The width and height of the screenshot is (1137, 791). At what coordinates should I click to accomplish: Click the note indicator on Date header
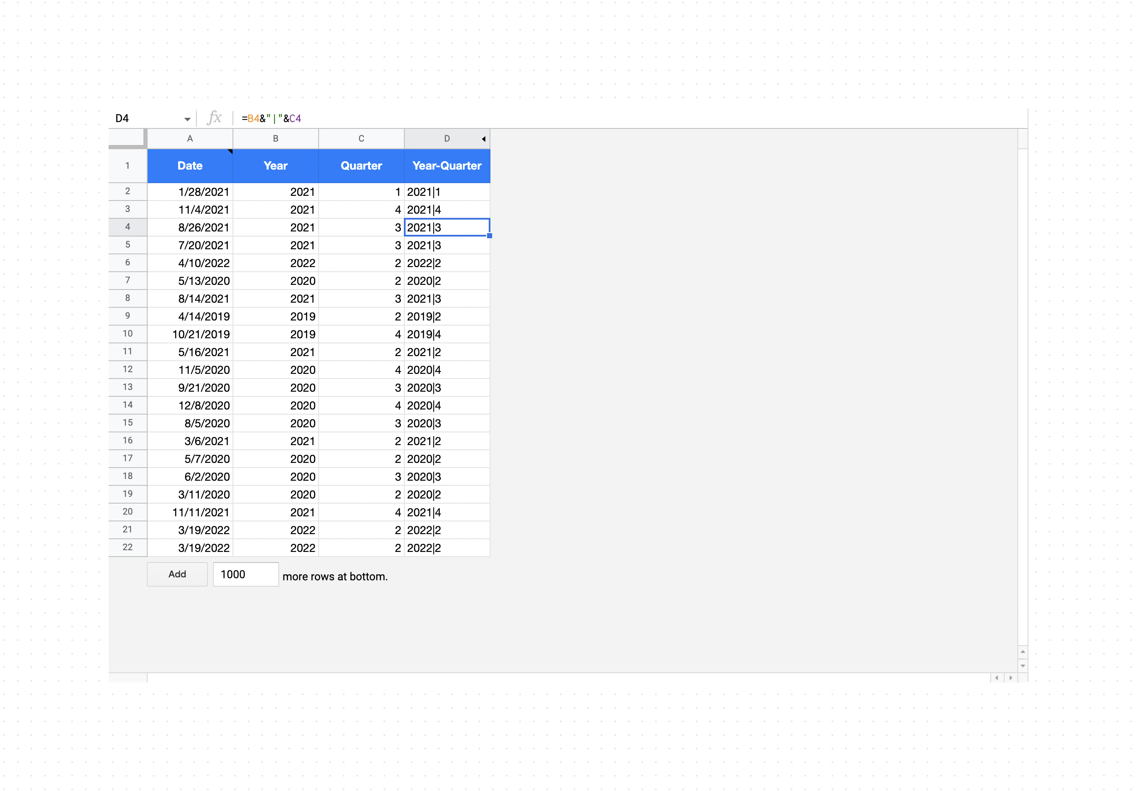point(230,151)
